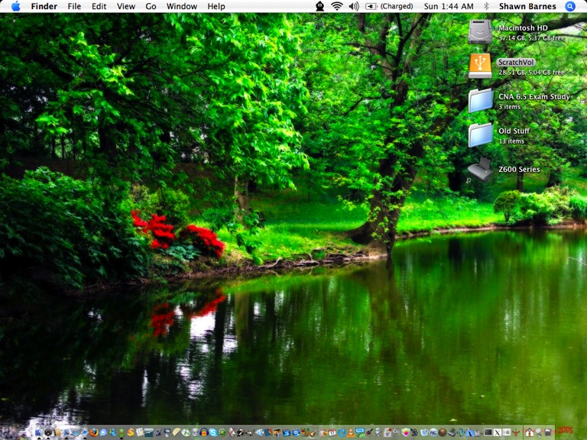Open MSN Messenger icon in Dock
This screenshot has width=587, height=440.
pyautogui.click(x=112, y=432)
